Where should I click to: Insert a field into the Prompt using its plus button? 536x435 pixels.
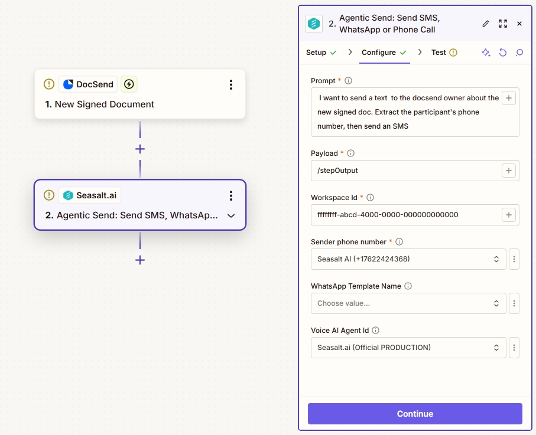pos(508,98)
